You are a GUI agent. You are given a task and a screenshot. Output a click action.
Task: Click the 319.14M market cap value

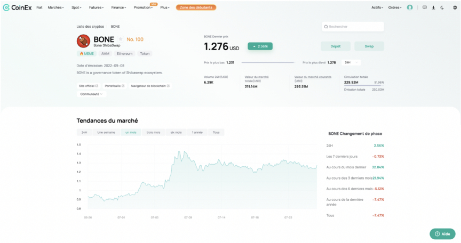click(x=251, y=86)
